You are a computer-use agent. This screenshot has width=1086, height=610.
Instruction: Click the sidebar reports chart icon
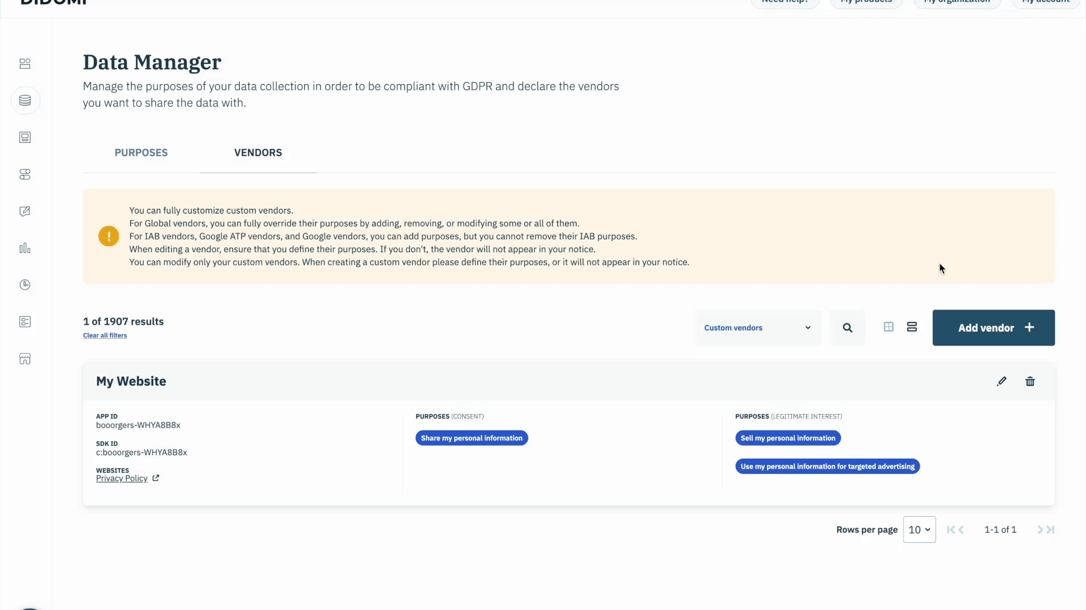[x=25, y=248]
